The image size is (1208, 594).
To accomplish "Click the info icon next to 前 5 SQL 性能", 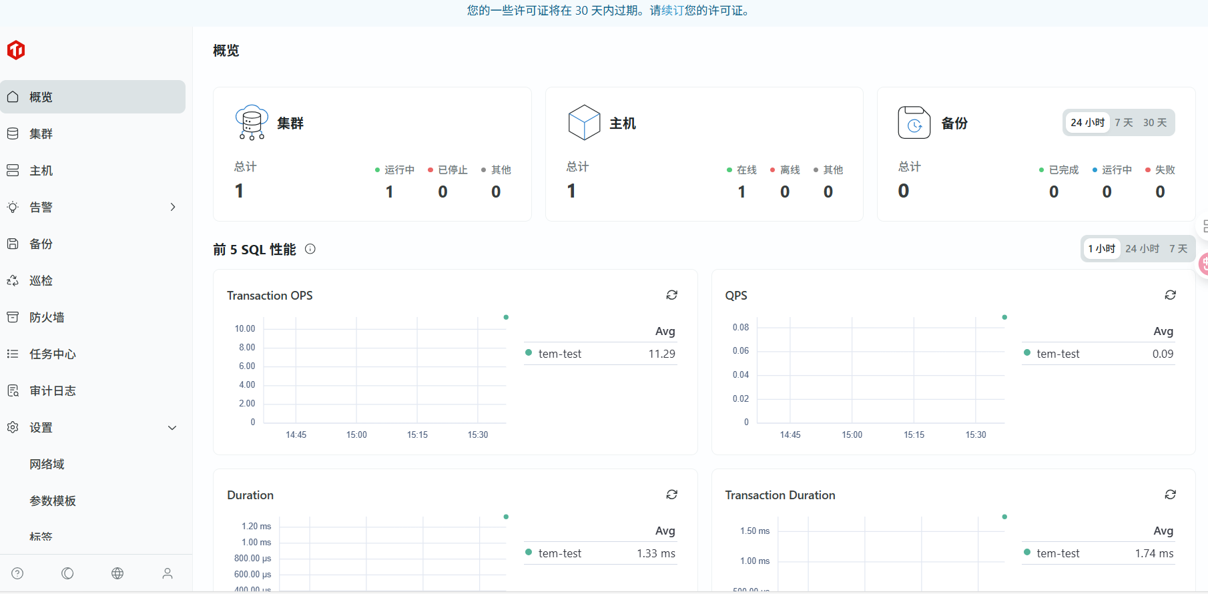I will tap(310, 249).
